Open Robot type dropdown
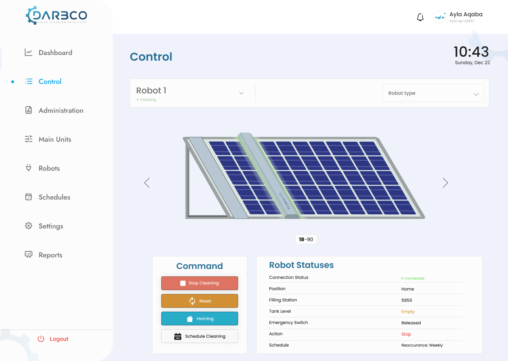Viewport: 508px width, 361px height. click(433, 93)
